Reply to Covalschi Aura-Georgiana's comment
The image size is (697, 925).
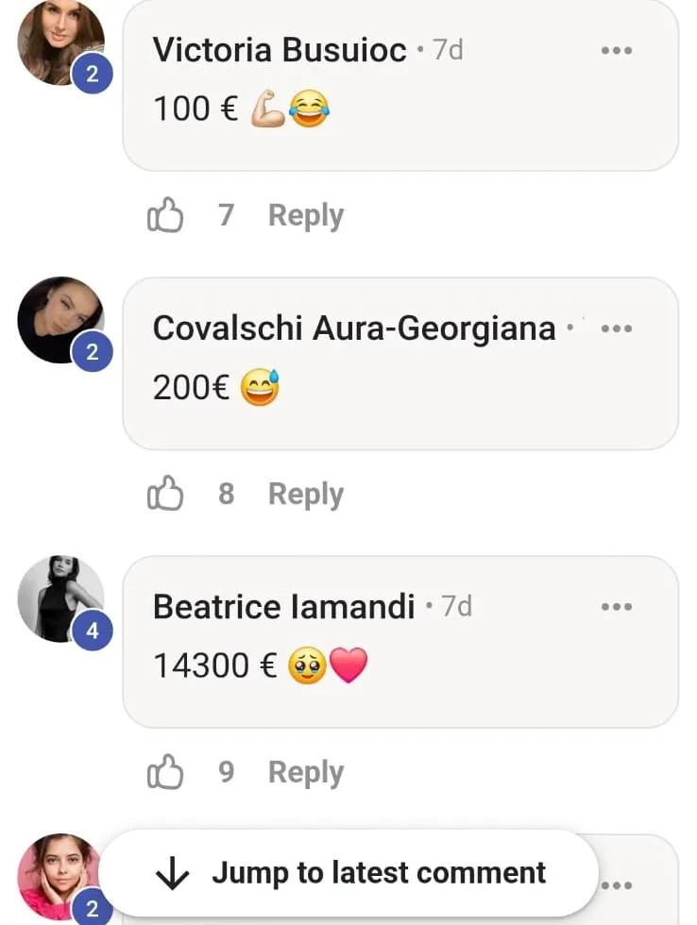click(x=305, y=494)
